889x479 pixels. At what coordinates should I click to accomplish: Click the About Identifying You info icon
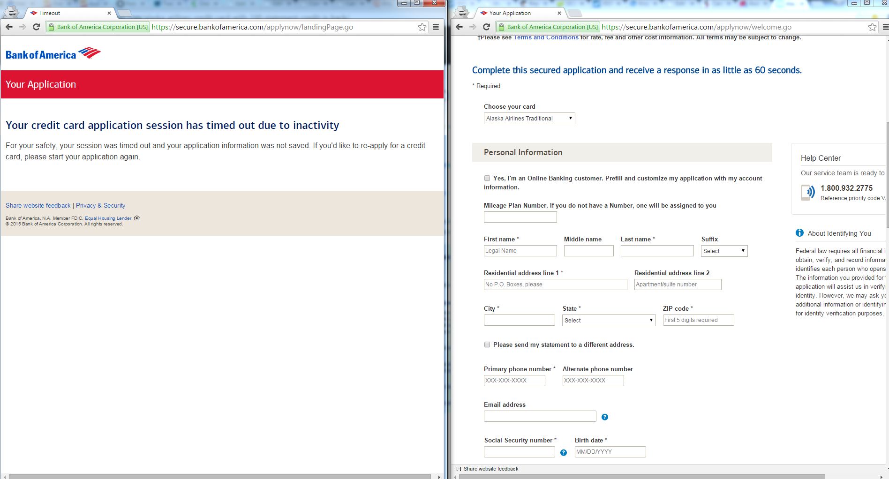(799, 233)
